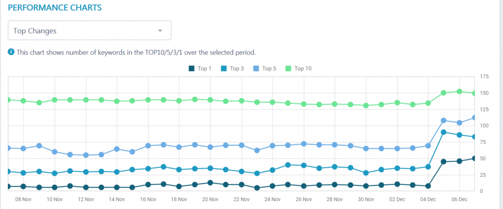The width and height of the screenshot is (503, 209).
Task: Hide the Top 5 legend series
Action: [265, 68]
